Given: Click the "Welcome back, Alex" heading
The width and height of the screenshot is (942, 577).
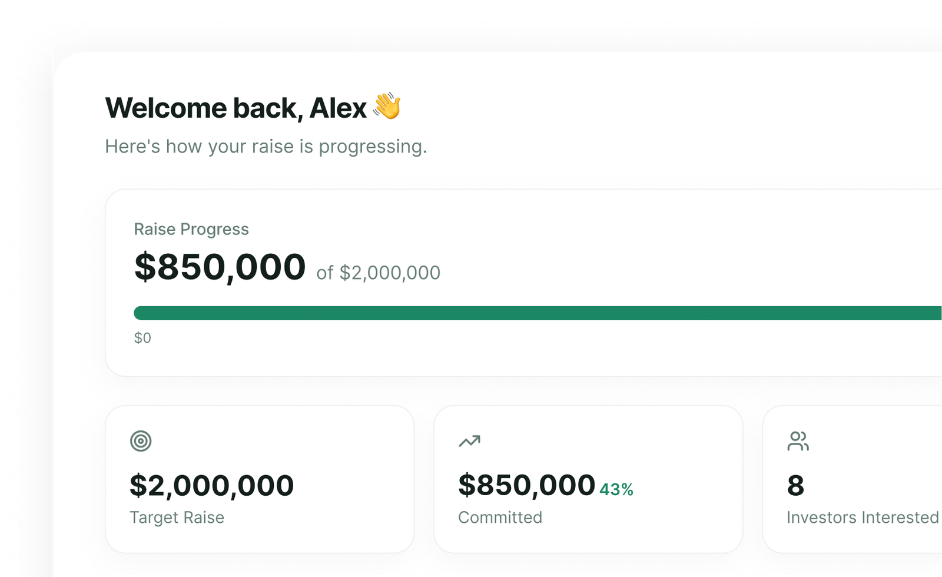Looking at the screenshot, I should (x=235, y=108).
